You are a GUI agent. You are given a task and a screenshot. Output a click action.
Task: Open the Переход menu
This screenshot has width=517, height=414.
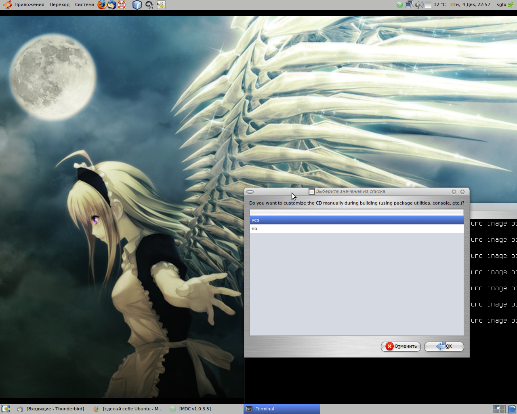click(x=59, y=5)
